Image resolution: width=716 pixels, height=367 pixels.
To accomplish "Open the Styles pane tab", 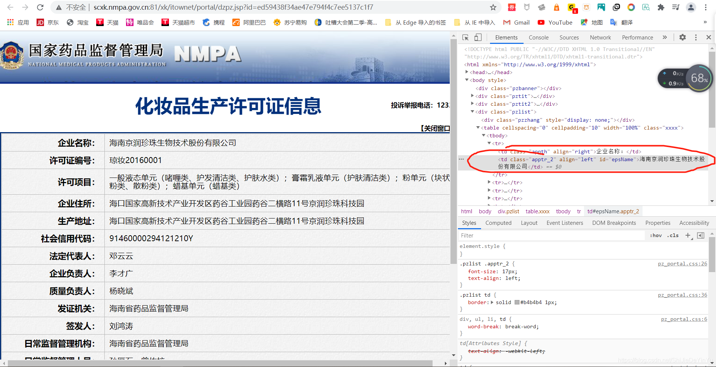I will (469, 223).
